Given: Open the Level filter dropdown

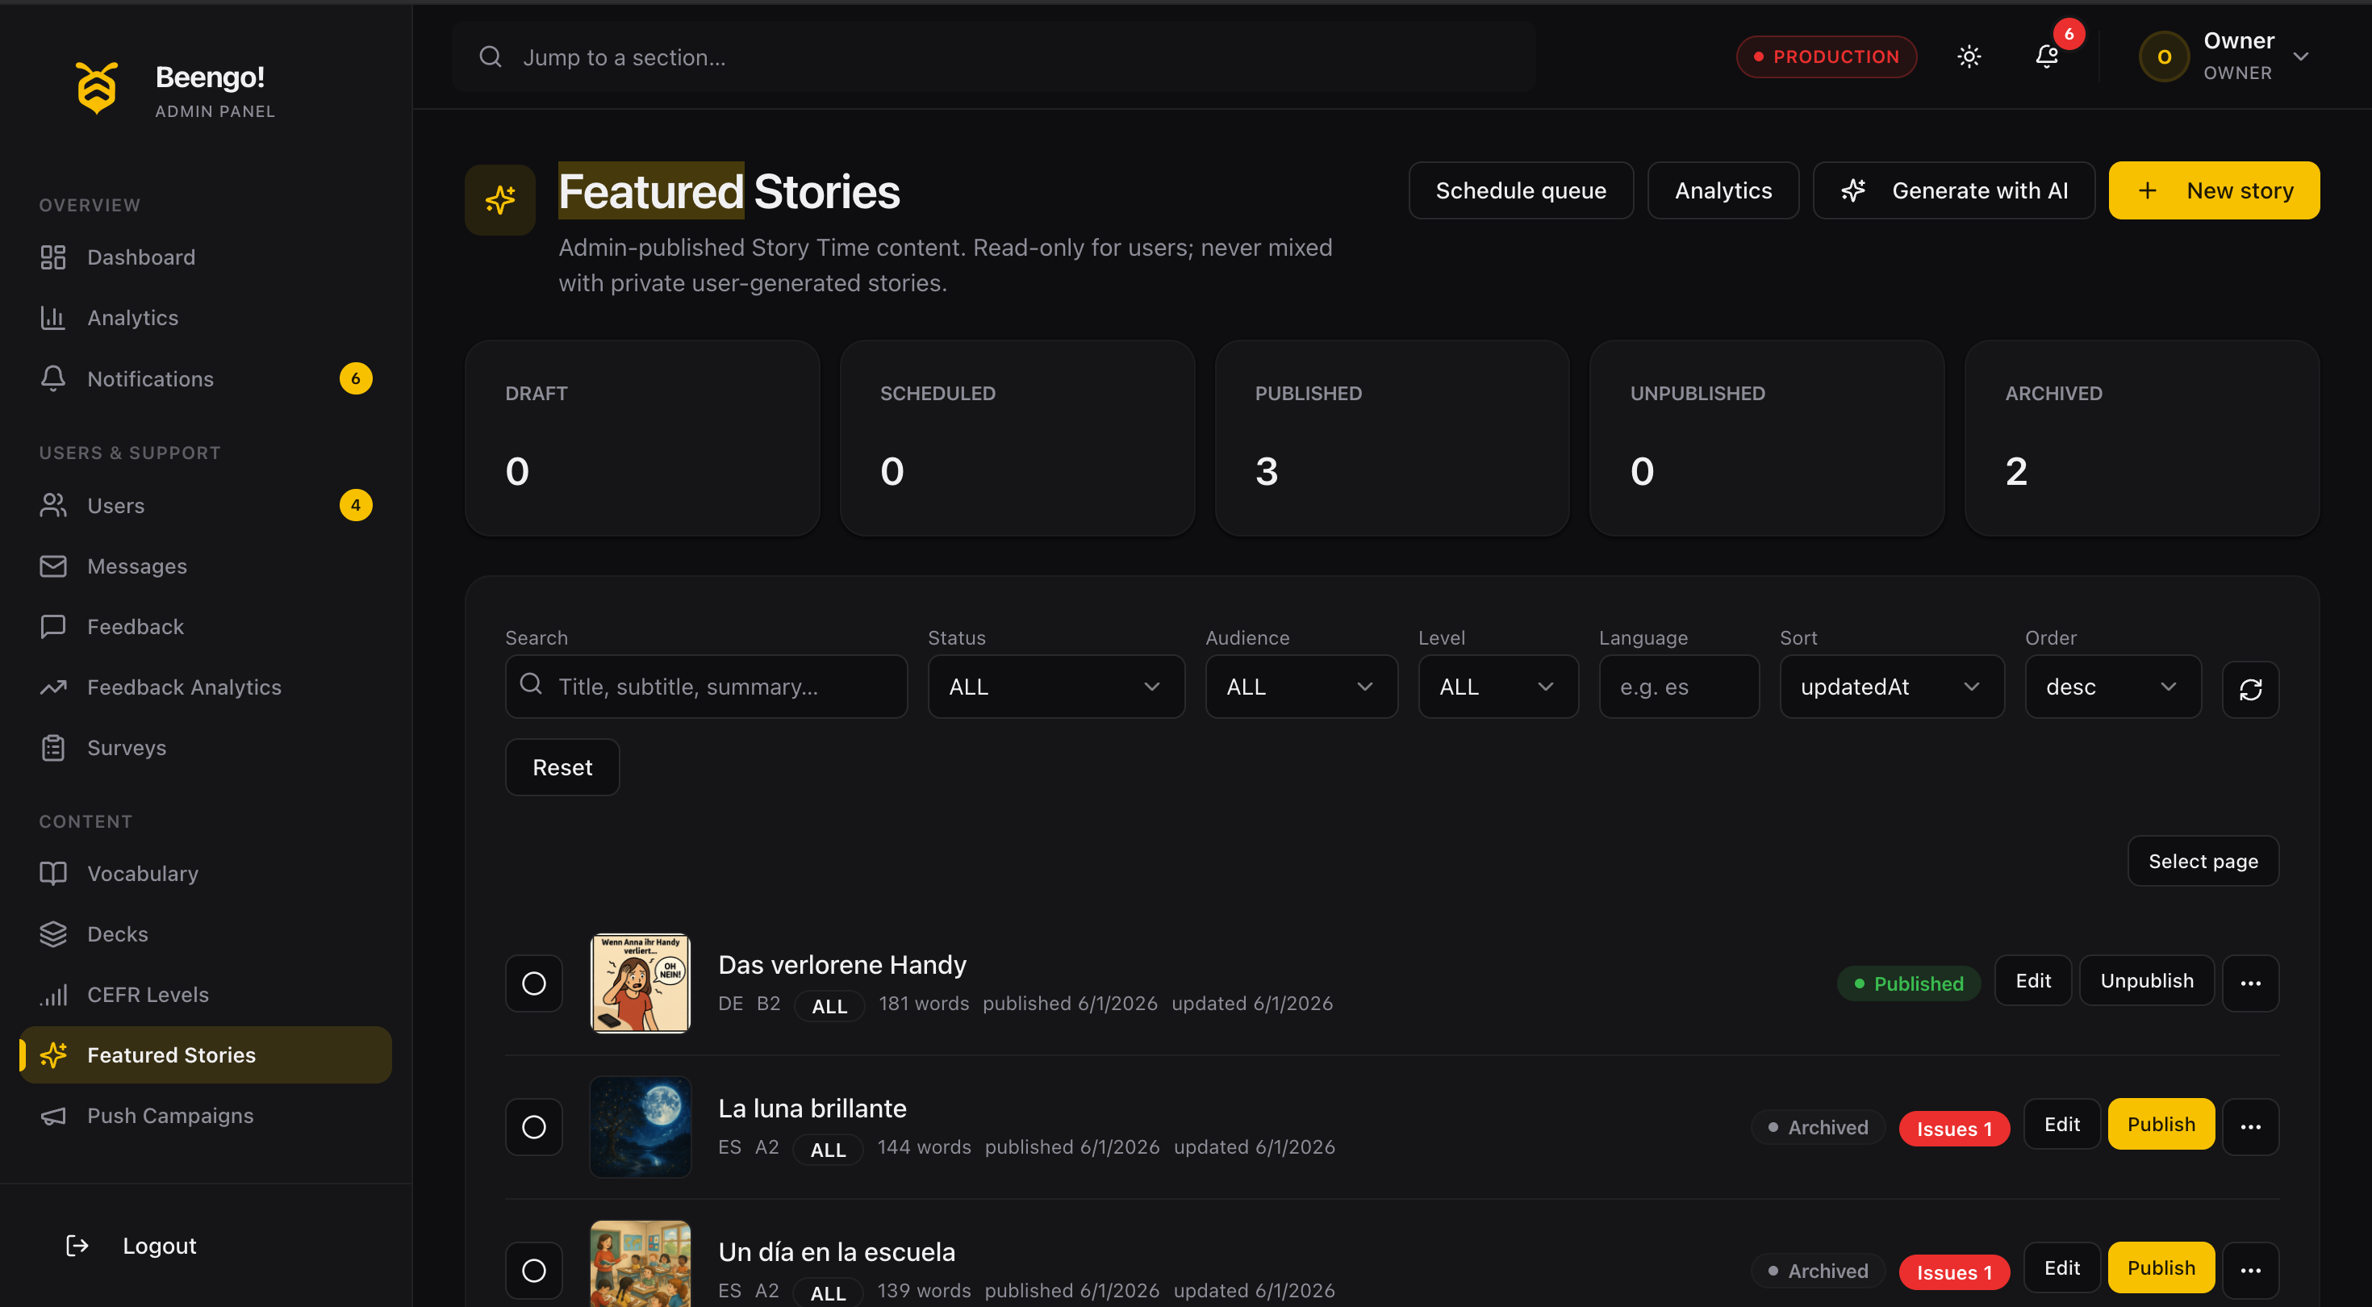Looking at the screenshot, I should (1498, 687).
